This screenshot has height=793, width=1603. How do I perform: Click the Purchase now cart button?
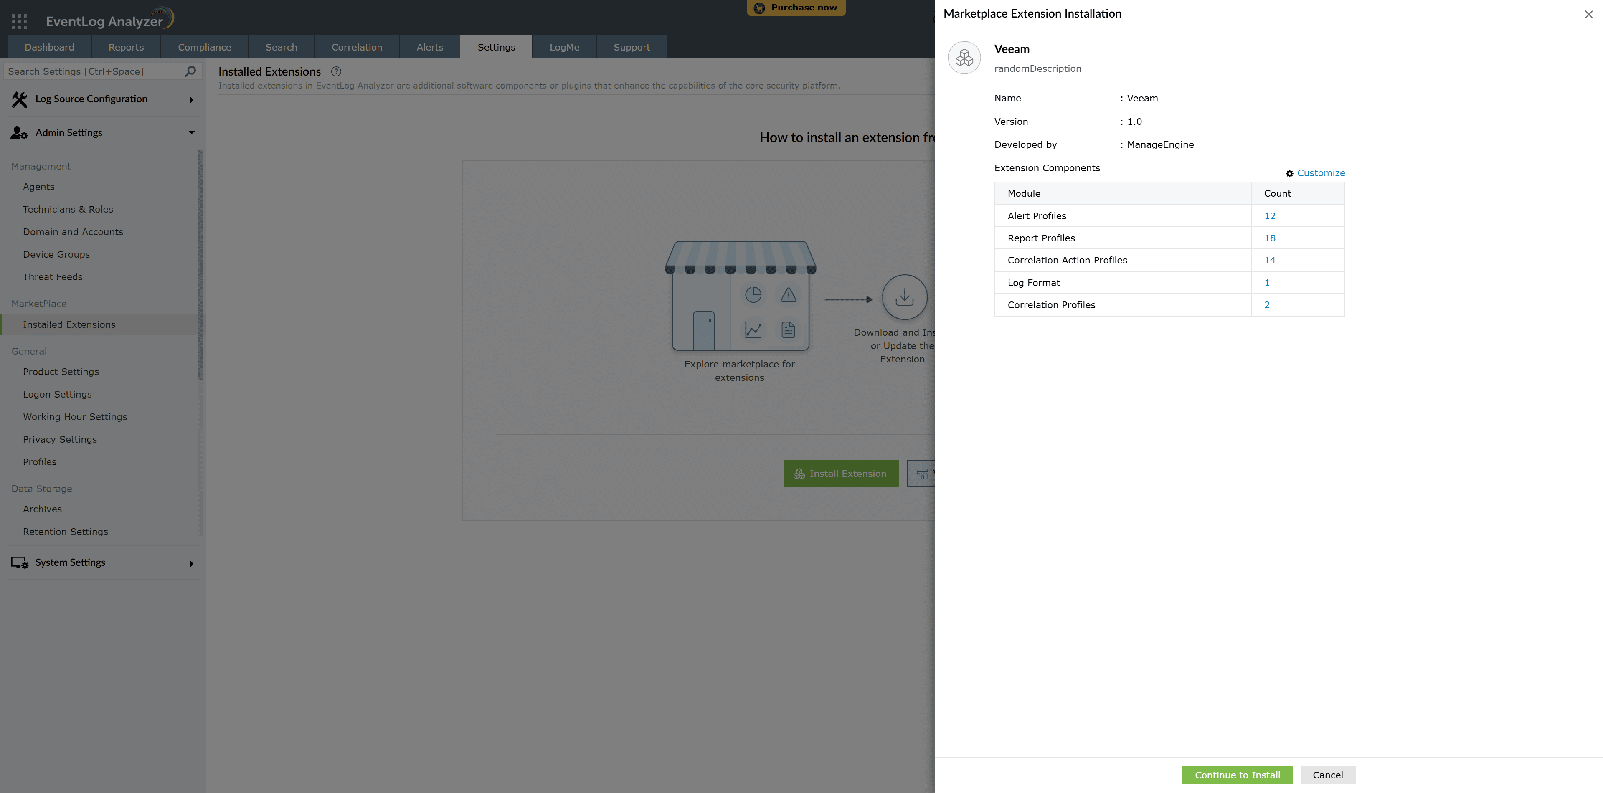[796, 8]
